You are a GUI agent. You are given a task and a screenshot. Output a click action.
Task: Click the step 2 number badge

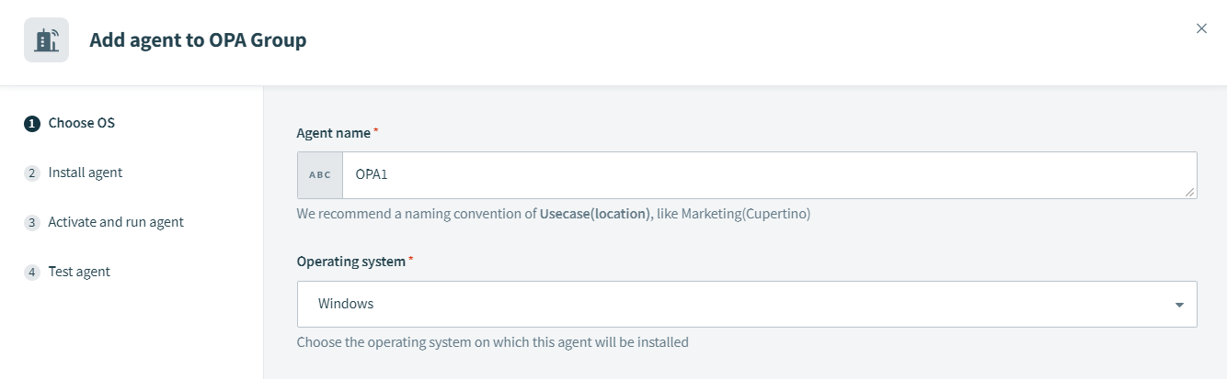pos(32,173)
